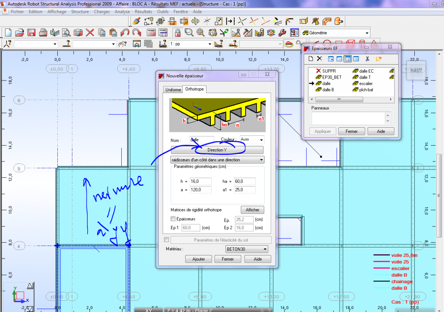The height and width of the screenshot is (312, 444).
Task: Select details list view in Epaisseurs EF
Action: [356, 59]
